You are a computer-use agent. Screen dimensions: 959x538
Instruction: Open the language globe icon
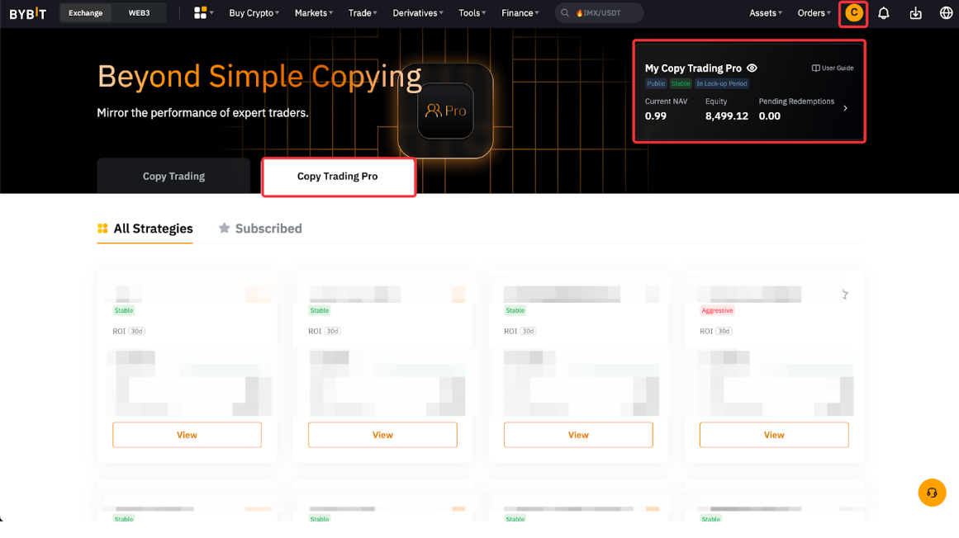[946, 13]
